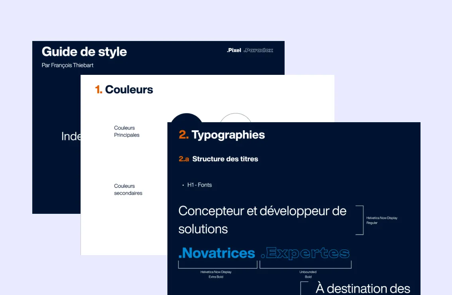Click the outlined .Paradox logo

(258, 50)
